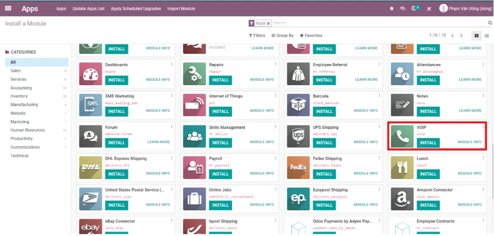Open the Repairs card options menu
This screenshot has width=494, height=236.
276,64
